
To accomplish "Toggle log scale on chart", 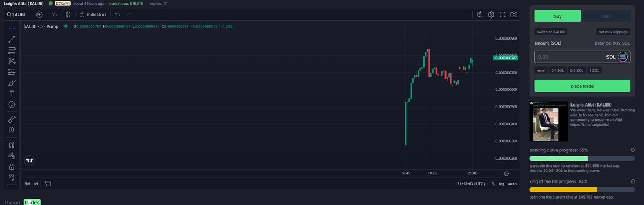I will (x=501, y=184).
